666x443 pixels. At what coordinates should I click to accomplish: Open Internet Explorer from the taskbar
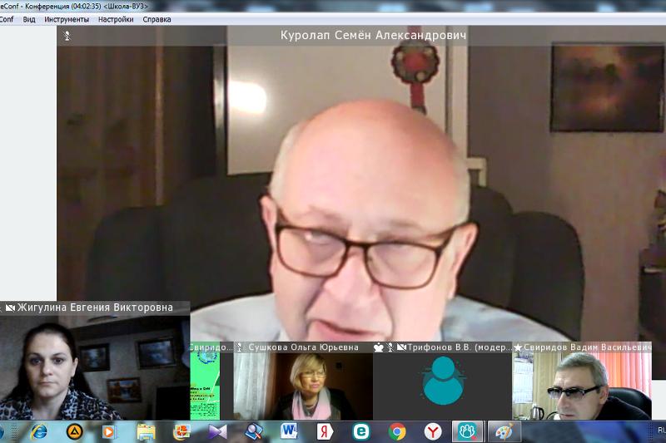coord(38,431)
